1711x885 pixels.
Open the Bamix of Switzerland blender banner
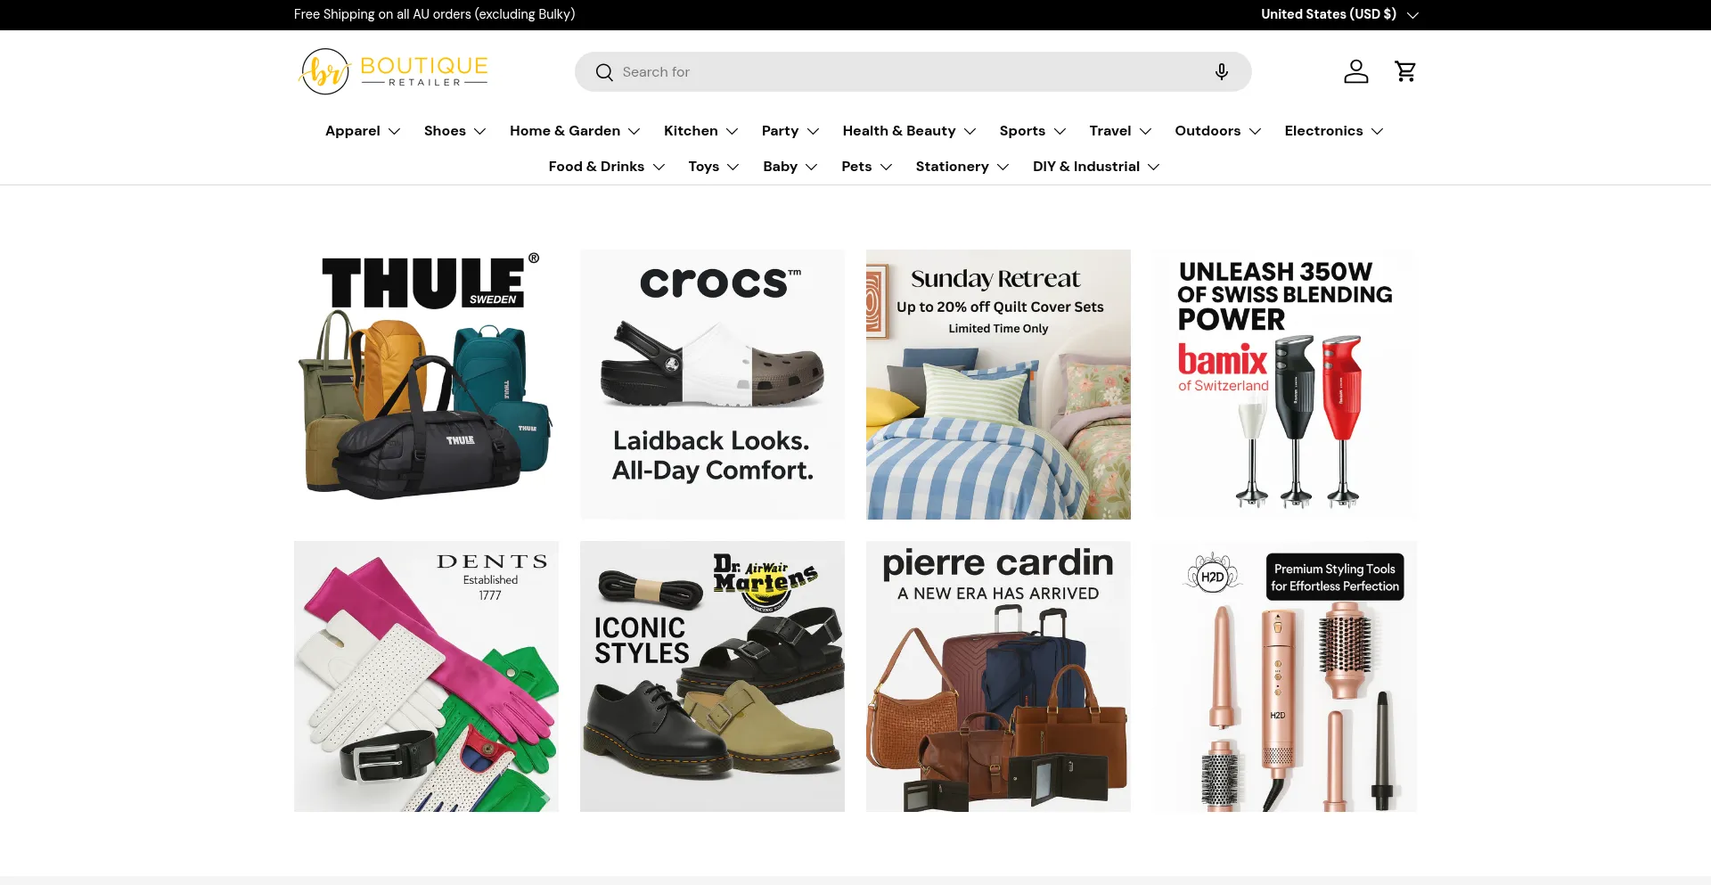[1284, 384]
